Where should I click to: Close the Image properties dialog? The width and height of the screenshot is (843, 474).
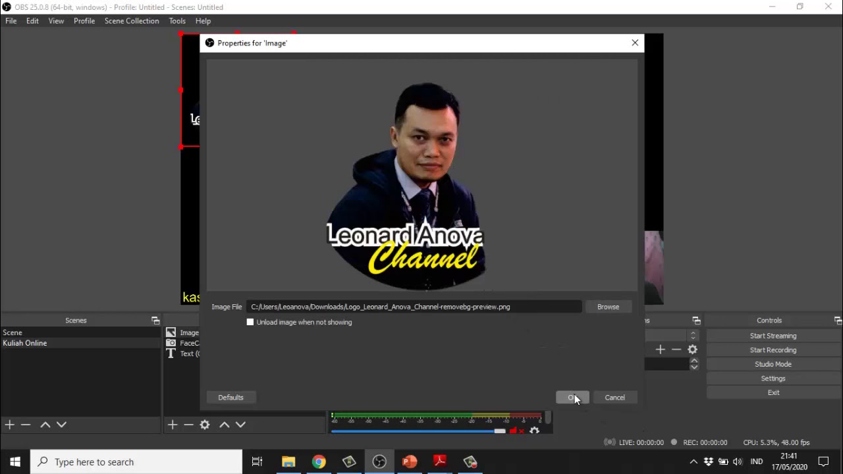click(x=635, y=43)
